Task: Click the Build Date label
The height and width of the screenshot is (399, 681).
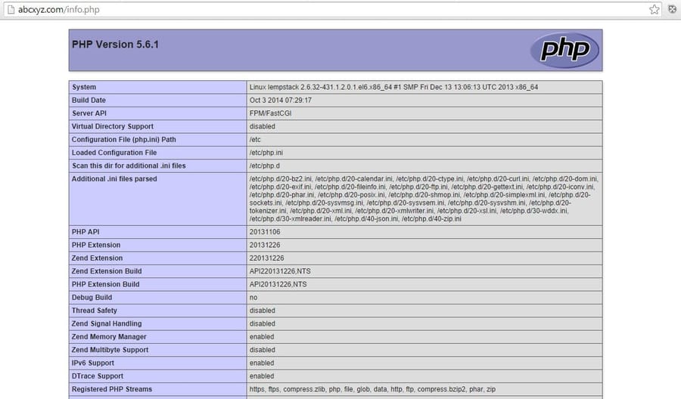Action: 89,101
